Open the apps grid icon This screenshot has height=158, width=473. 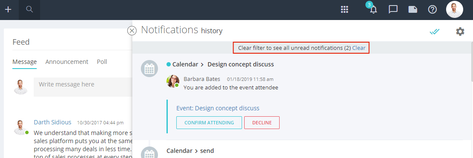point(345,10)
